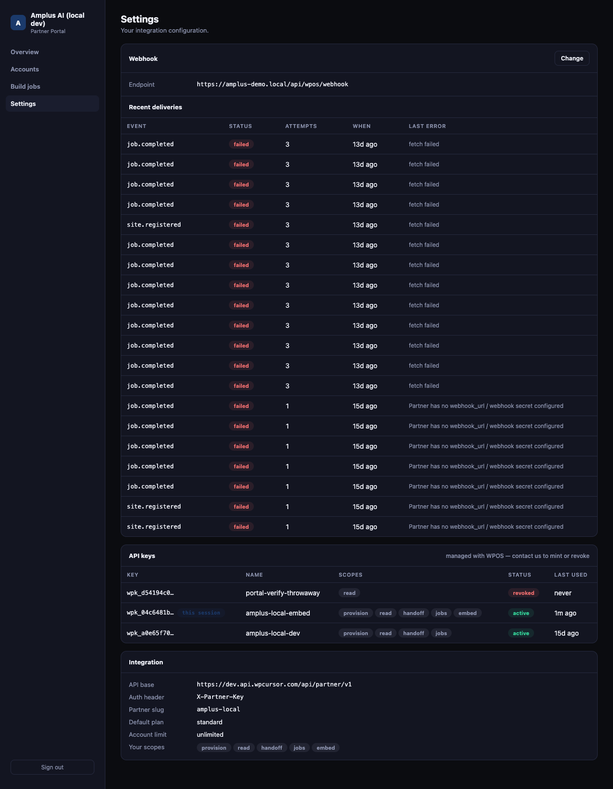The height and width of the screenshot is (789, 613).
Task: Click the NAME column header
Action: (254, 575)
